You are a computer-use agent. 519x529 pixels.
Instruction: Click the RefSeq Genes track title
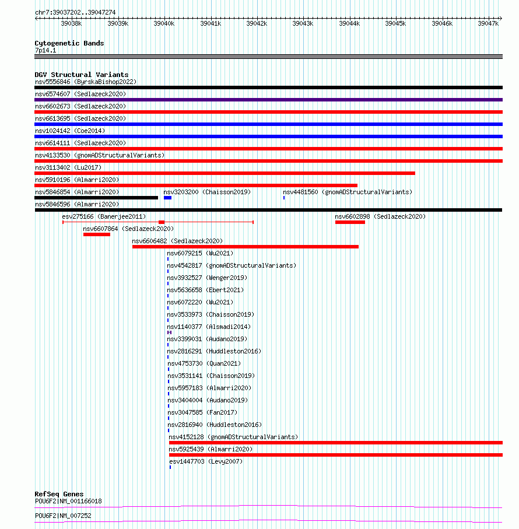click(x=59, y=494)
